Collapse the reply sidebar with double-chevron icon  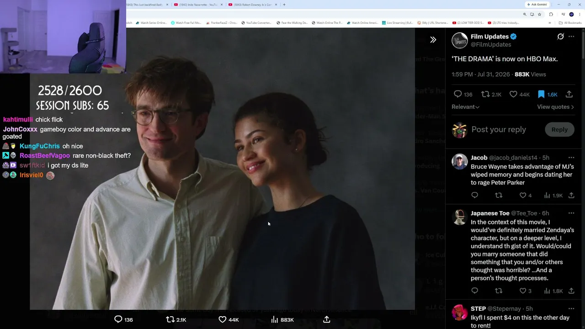(433, 40)
